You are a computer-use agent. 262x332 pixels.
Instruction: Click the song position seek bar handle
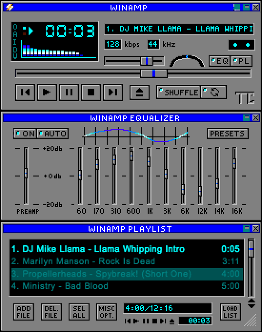pyautogui.click(x=154, y=73)
